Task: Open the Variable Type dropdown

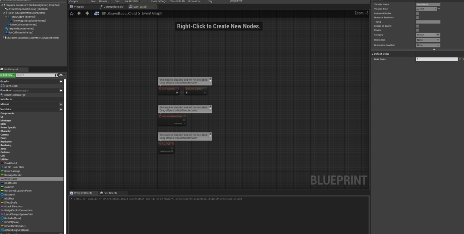Action: click(427, 9)
